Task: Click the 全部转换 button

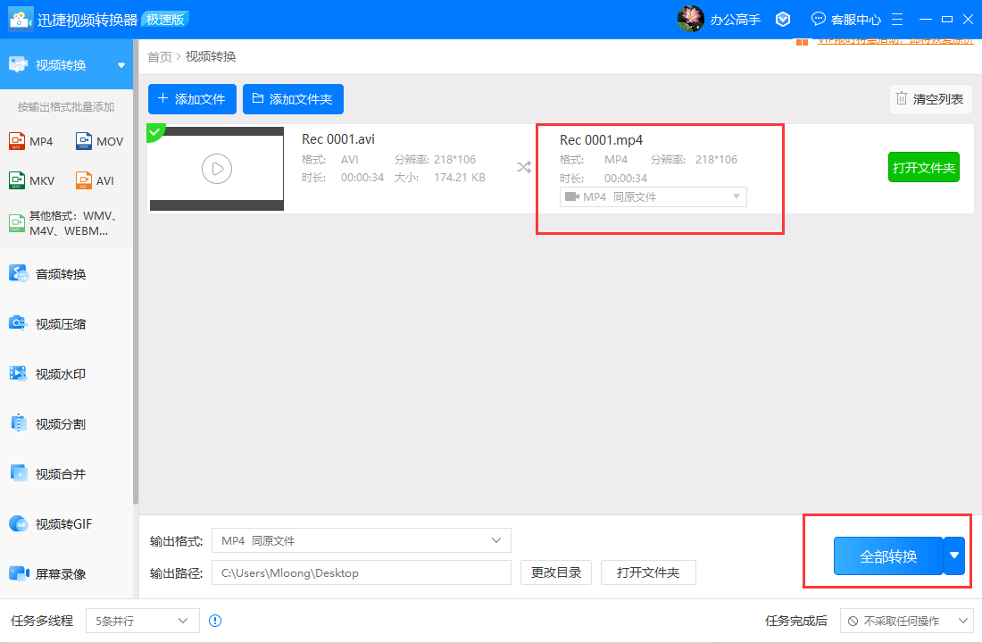Action: coord(887,556)
